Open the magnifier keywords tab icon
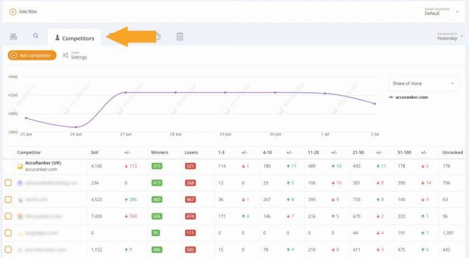The height and width of the screenshot is (258, 469). pyautogui.click(x=35, y=36)
